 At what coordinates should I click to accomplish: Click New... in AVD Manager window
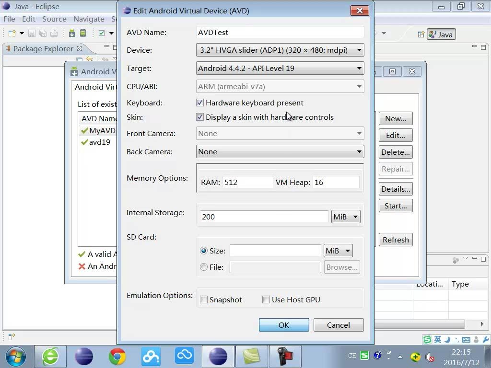[396, 119]
